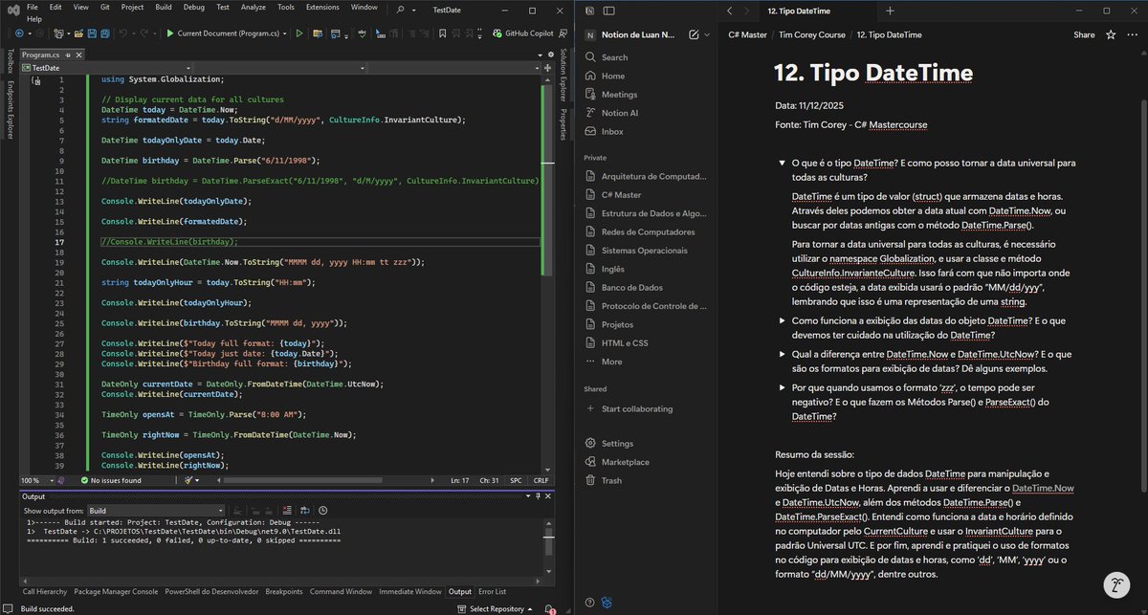Go back using Notion's back arrow
Image resolution: width=1148 pixels, height=615 pixels.
coord(730,11)
